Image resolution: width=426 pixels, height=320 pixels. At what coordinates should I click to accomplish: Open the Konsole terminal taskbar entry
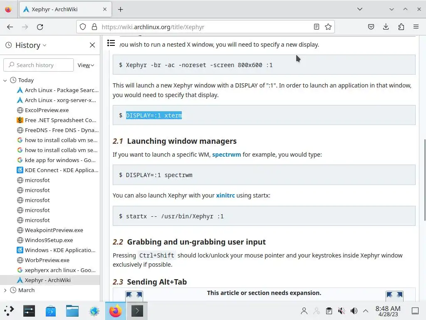click(x=137, y=311)
